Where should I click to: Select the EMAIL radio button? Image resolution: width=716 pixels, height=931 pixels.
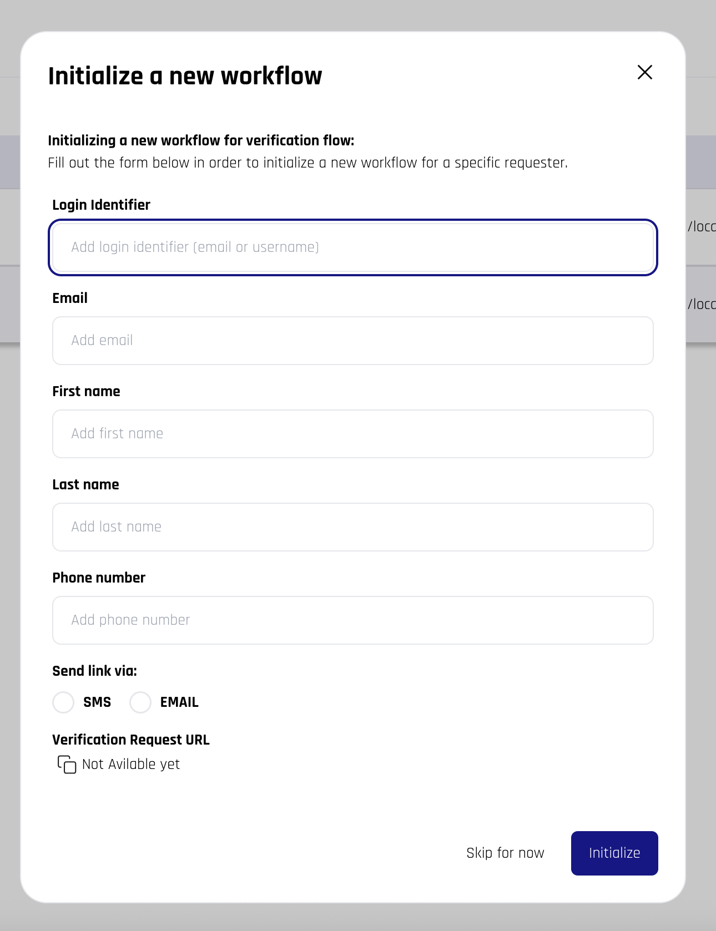pos(140,702)
